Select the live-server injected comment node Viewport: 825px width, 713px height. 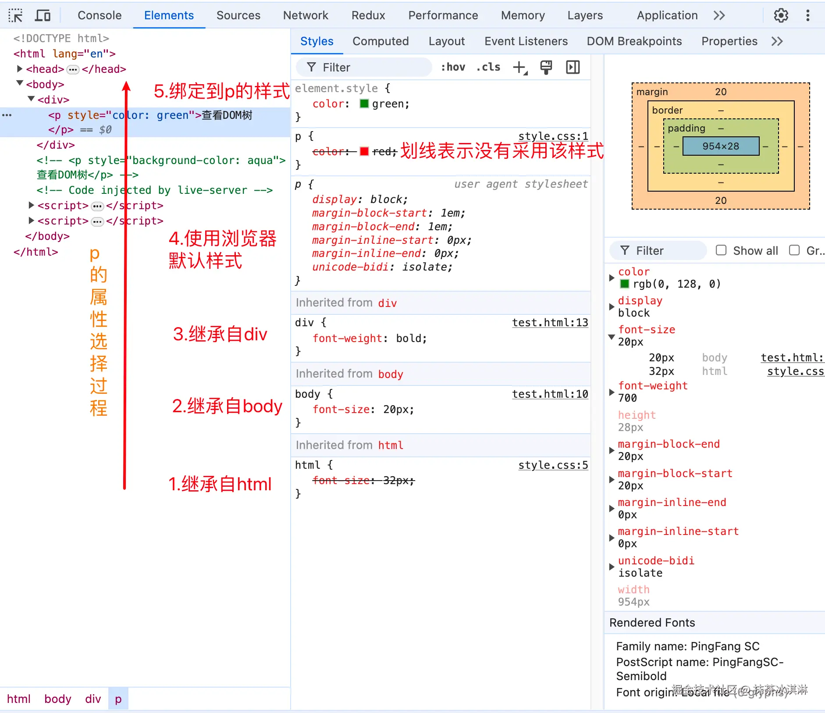[154, 190]
